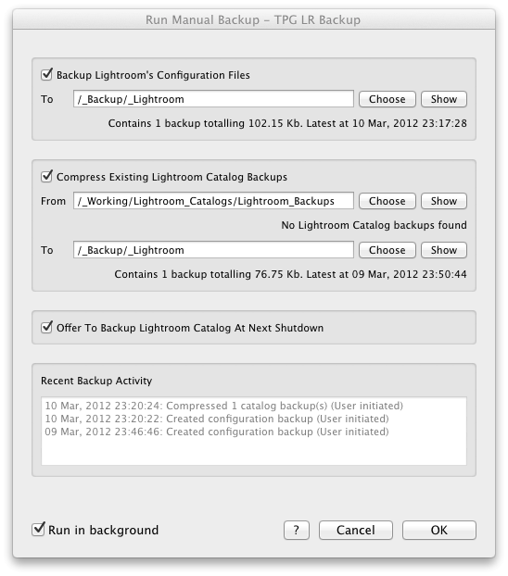This screenshot has height=576, width=508.
Task: Disable Offer To Backup Lightroom Catalog At Next Shutdown
Action: tap(46, 327)
